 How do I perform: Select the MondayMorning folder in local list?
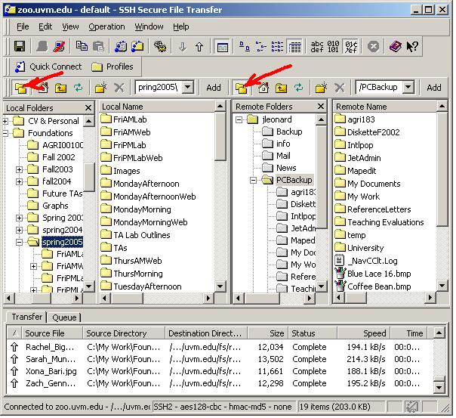tap(141, 209)
